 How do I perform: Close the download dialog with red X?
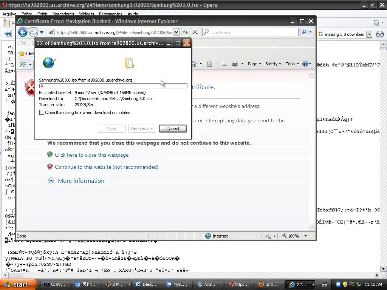click(187, 43)
